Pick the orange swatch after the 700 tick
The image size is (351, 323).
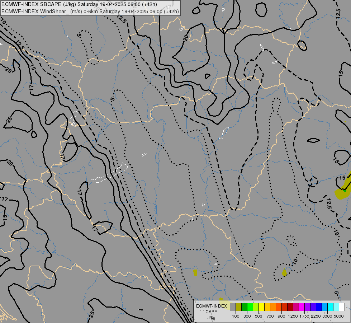tap(273, 307)
